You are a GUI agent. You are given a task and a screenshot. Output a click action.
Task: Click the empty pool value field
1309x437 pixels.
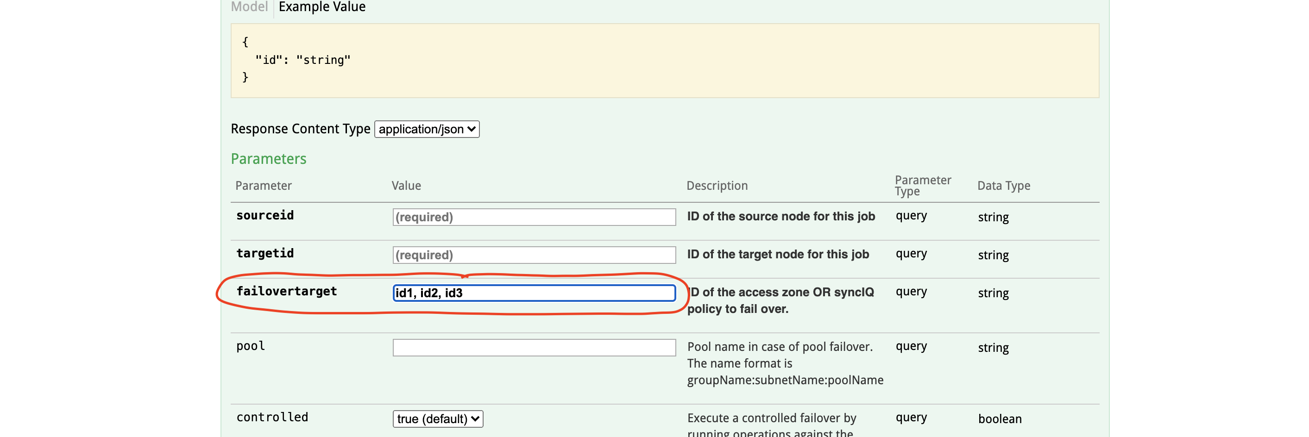click(534, 348)
